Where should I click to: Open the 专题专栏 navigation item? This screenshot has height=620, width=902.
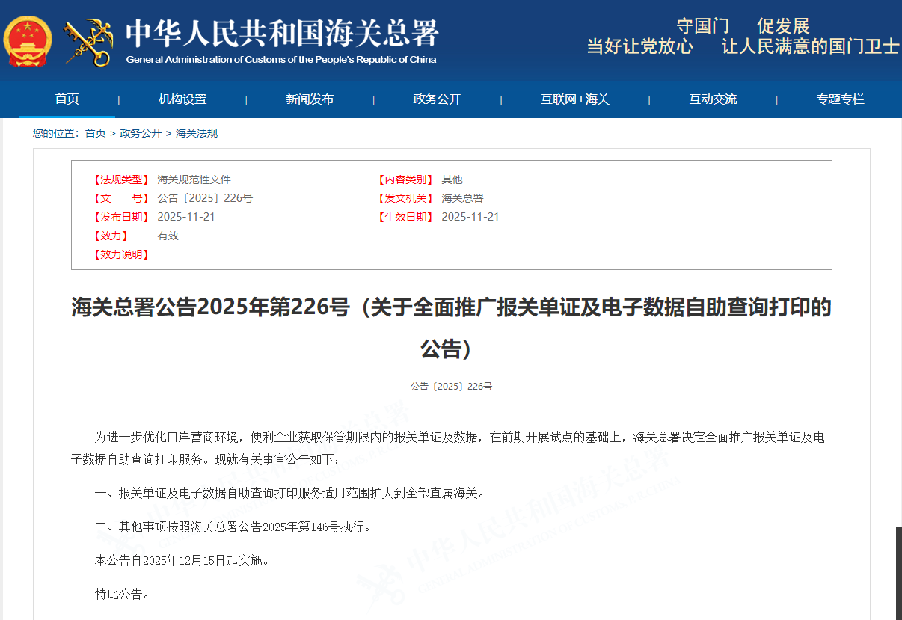[840, 99]
